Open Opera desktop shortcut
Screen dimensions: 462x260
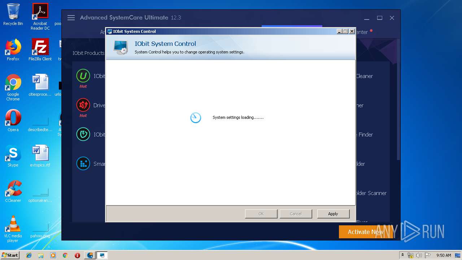pos(13,121)
